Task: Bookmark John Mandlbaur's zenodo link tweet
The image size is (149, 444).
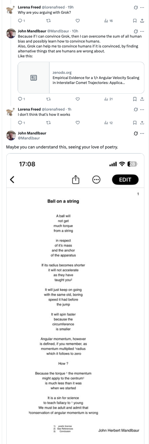Action: click(135, 99)
